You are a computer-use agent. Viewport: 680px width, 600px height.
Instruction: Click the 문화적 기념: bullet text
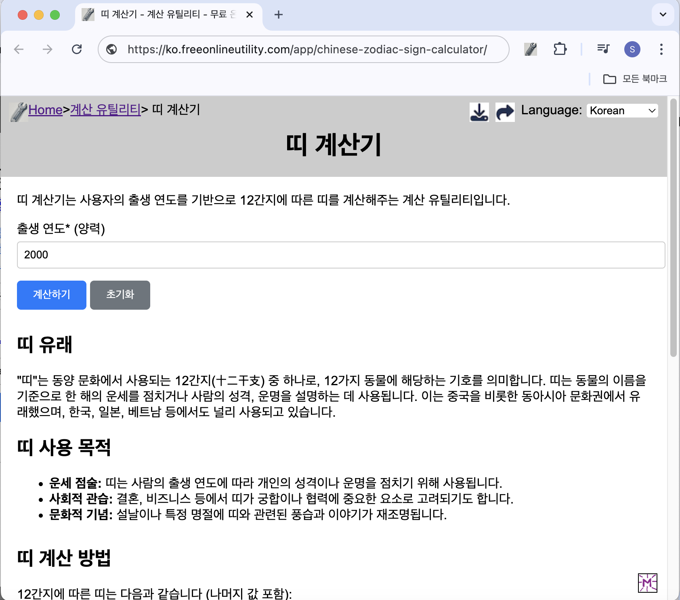click(81, 514)
